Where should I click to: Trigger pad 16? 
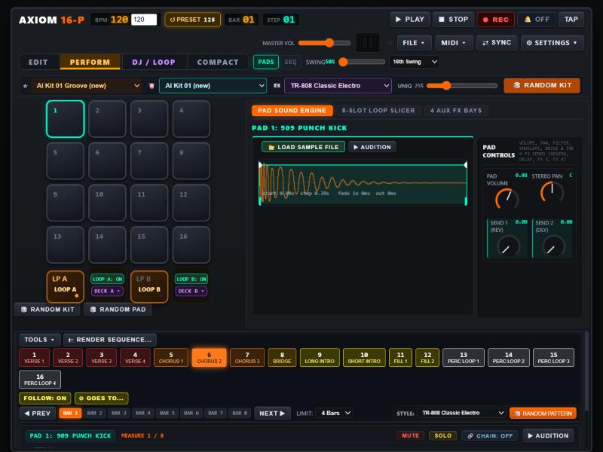pyautogui.click(x=191, y=245)
